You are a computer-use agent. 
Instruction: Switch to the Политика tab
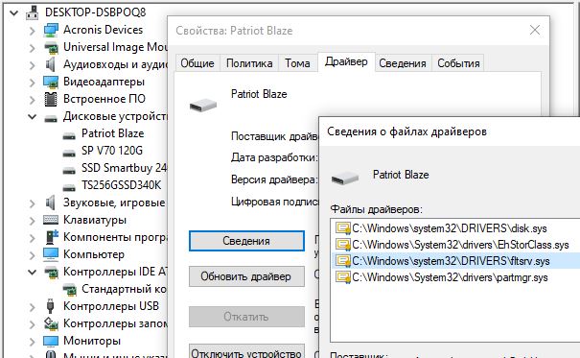tap(249, 63)
